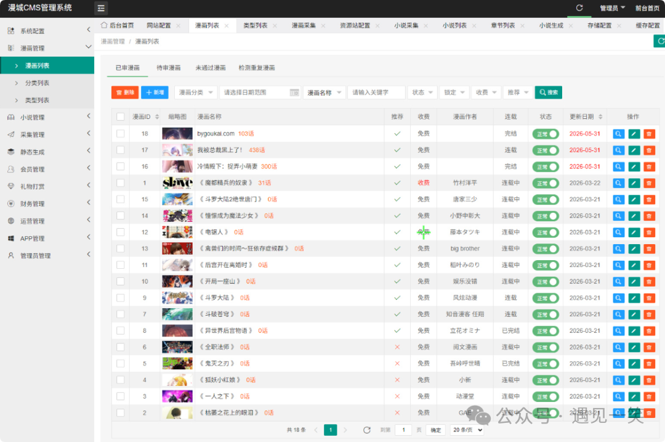665x442 pixels.
Task: Switch to the 待审漫画 tab
Action: (168, 68)
